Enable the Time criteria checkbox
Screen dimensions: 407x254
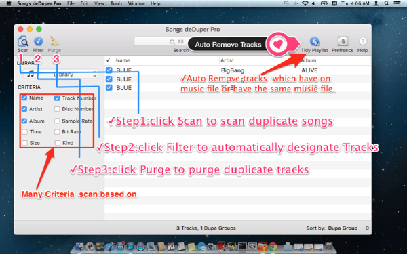point(24,132)
